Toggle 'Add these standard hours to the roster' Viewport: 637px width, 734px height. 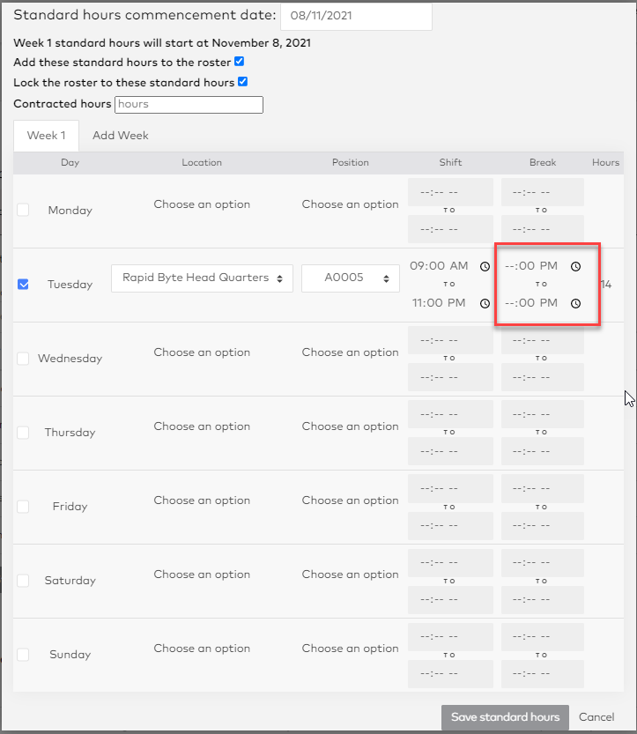click(240, 63)
